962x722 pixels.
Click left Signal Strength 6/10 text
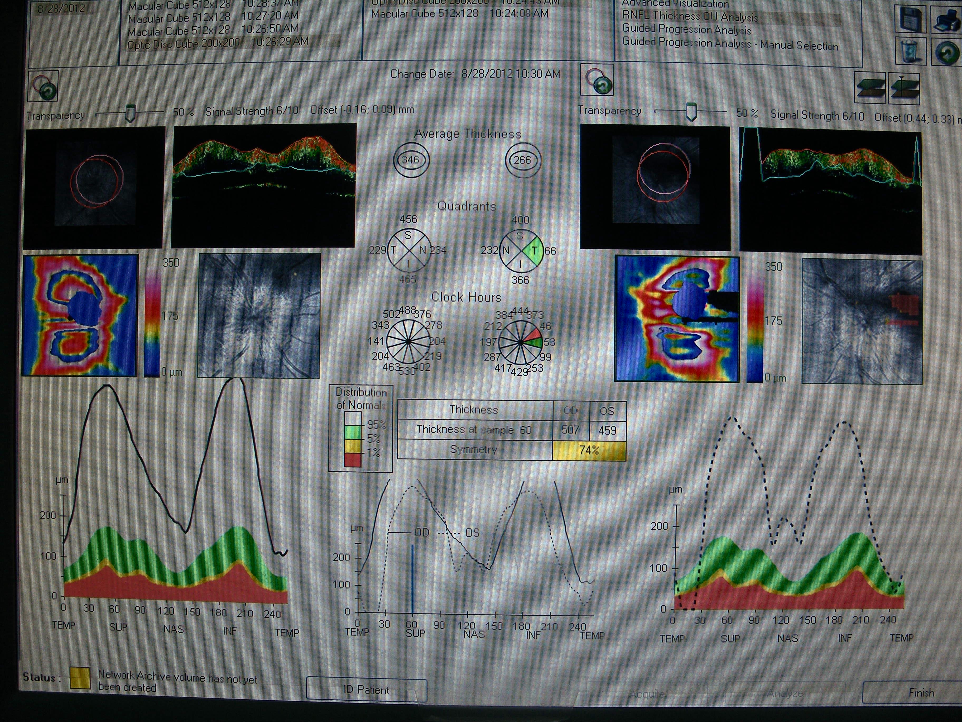[252, 111]
